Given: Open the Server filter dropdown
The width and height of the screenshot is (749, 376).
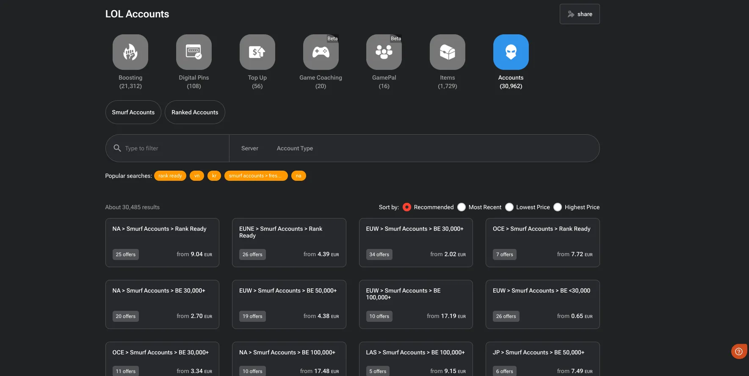Looking at the screenshot, I should pos(250,148).
